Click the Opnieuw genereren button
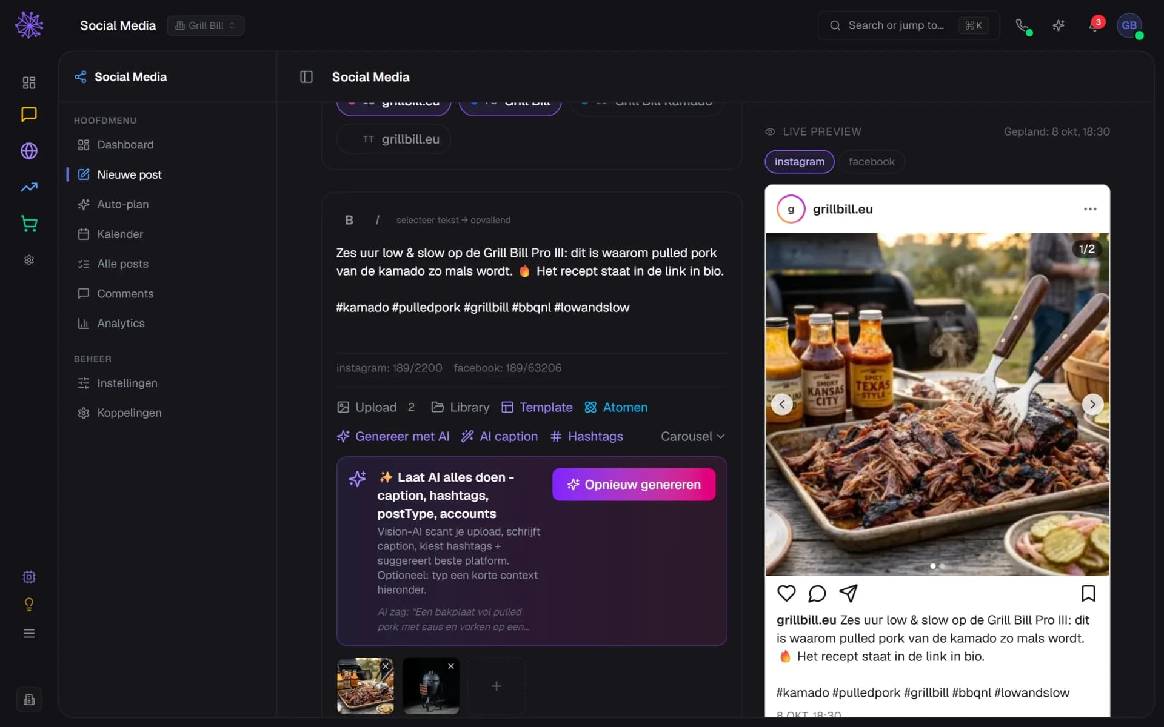 (634, 485)
